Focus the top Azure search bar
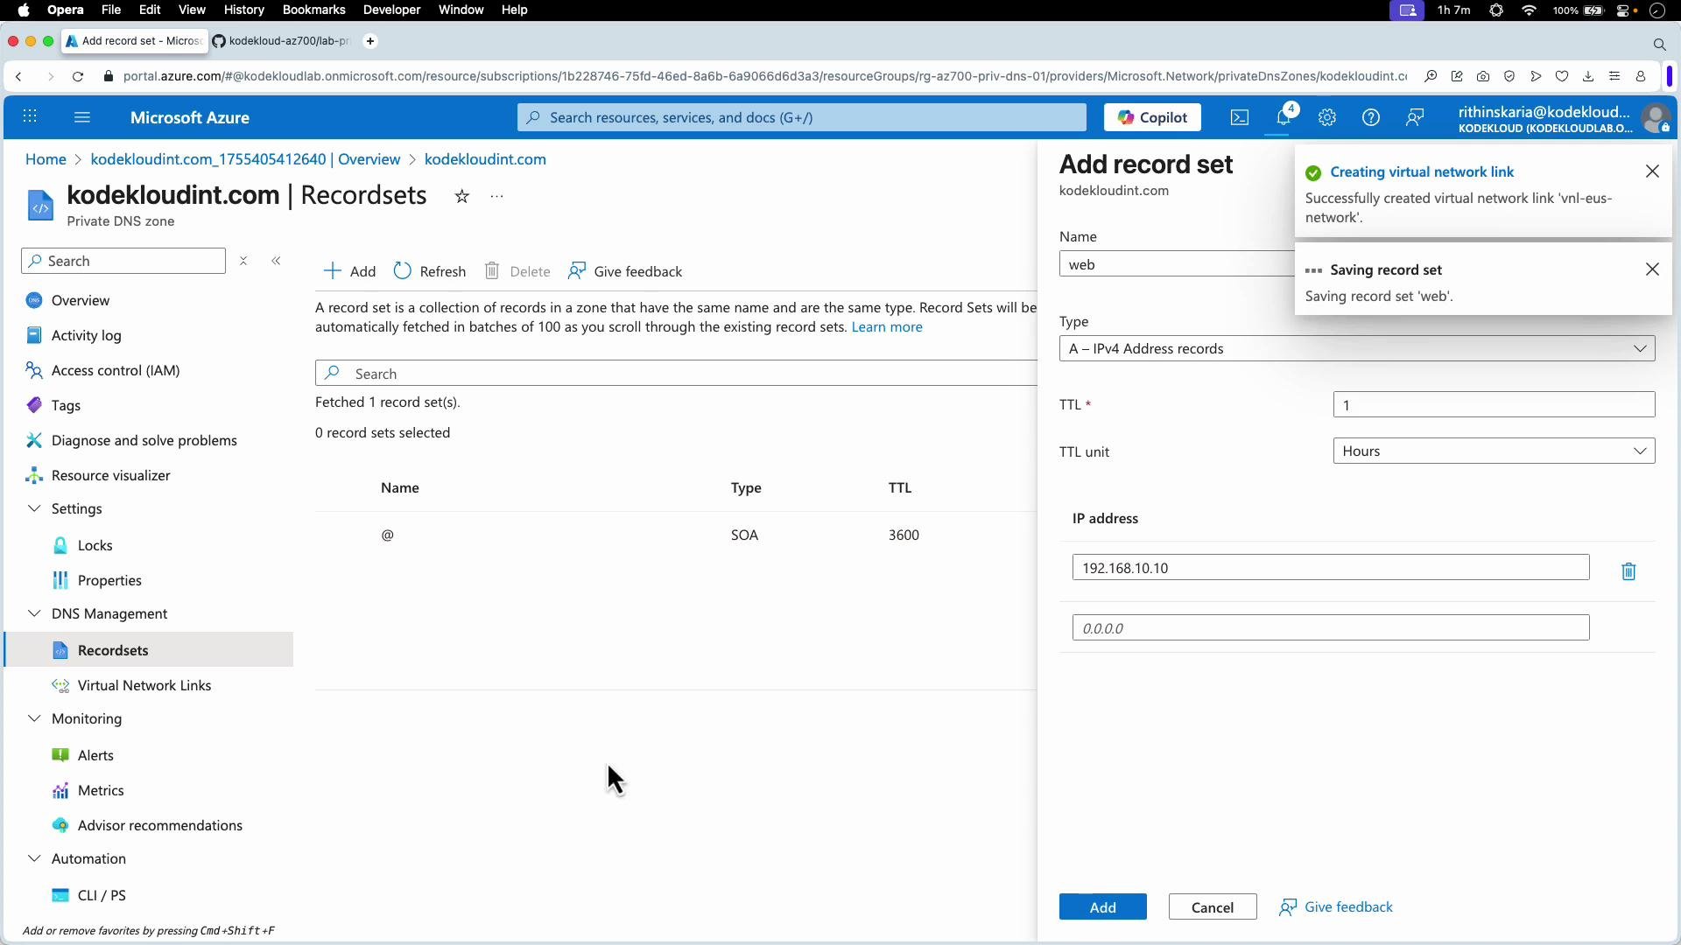Image resolution: width=1681 pixels, height=945 pixels. coord(801,117)
